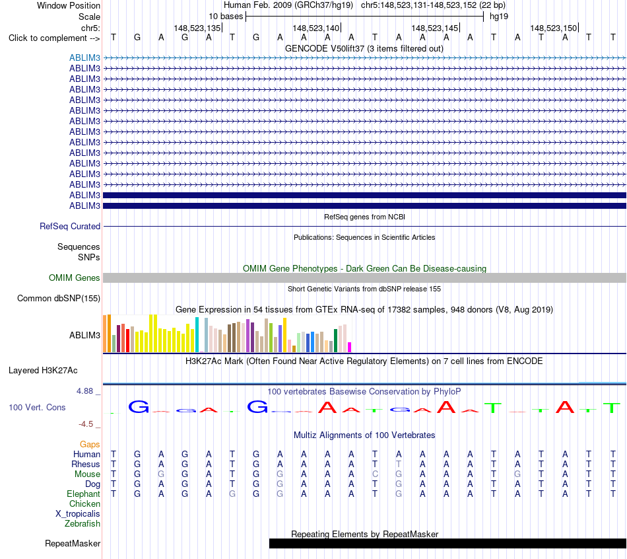The image size is (627, 559).
Task: Click the 'Gene Expression in 54 tissues' GTEx title
Action: pos(364,309)
